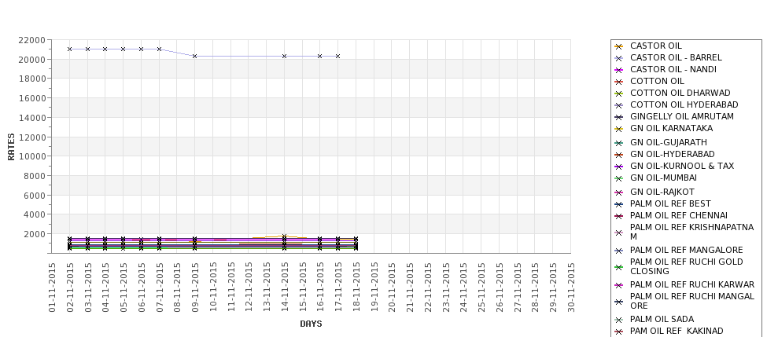Click the RATES y-axis title

11,147
